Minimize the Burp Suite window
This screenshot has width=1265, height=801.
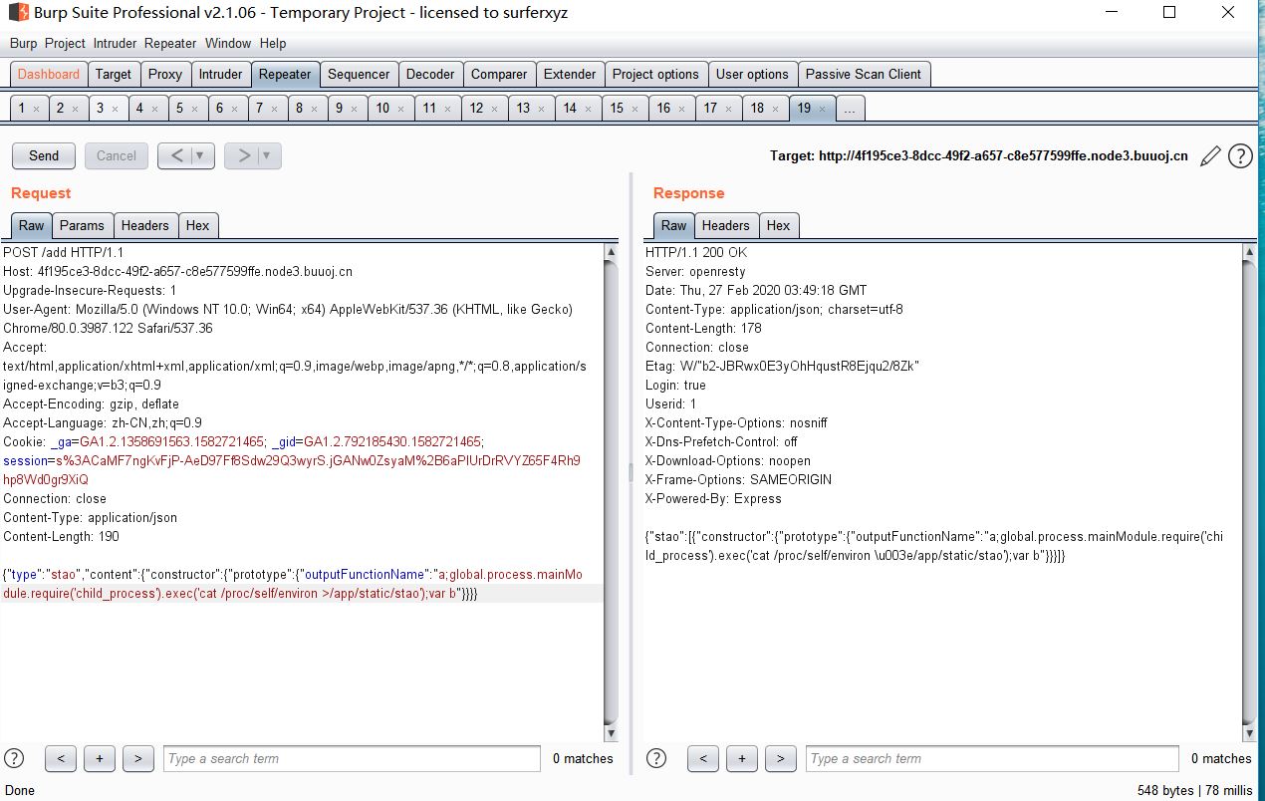tap(1111, 13)
